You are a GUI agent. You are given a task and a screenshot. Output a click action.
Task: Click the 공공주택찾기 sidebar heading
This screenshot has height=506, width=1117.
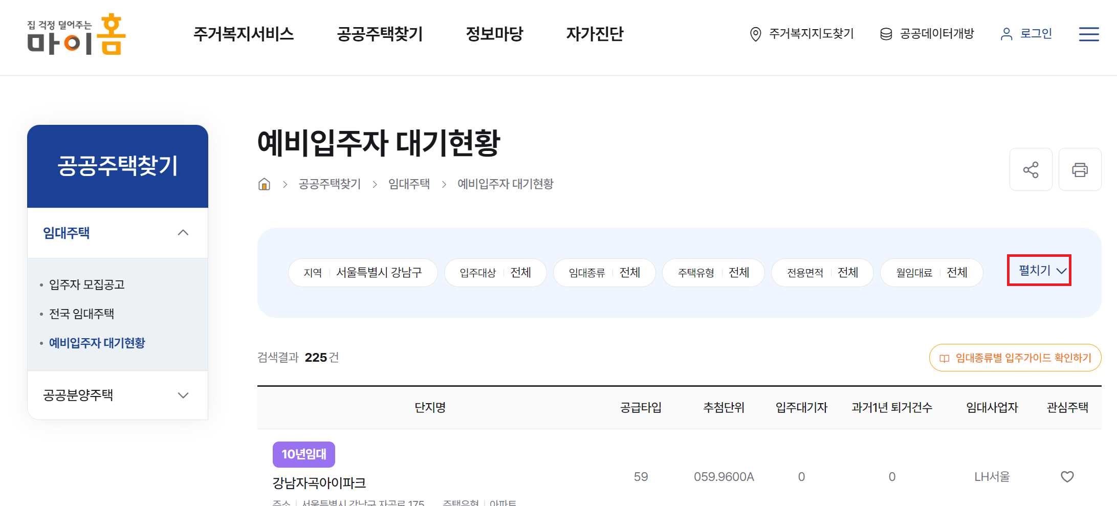point(118,166)
